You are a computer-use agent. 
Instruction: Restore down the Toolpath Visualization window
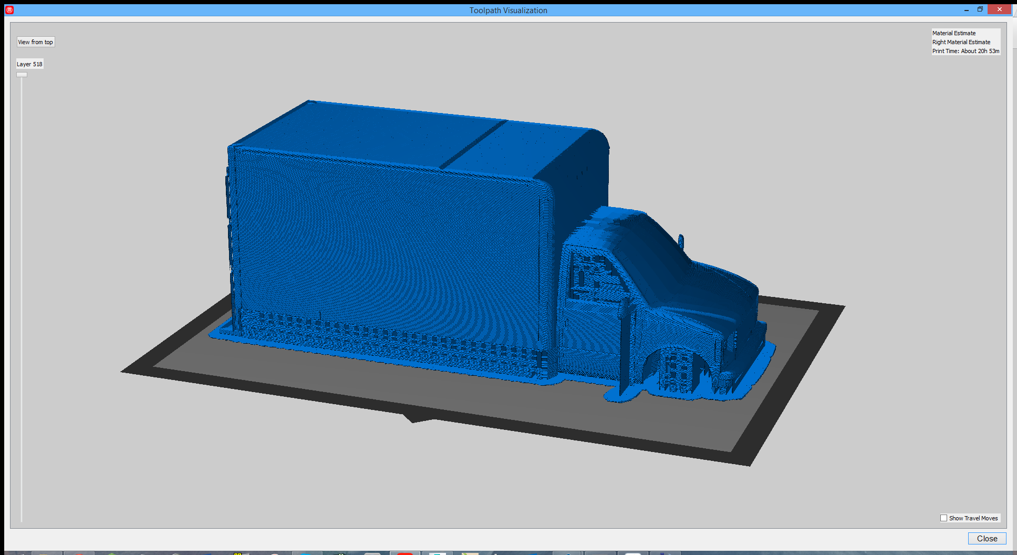[x=980, y=9]
